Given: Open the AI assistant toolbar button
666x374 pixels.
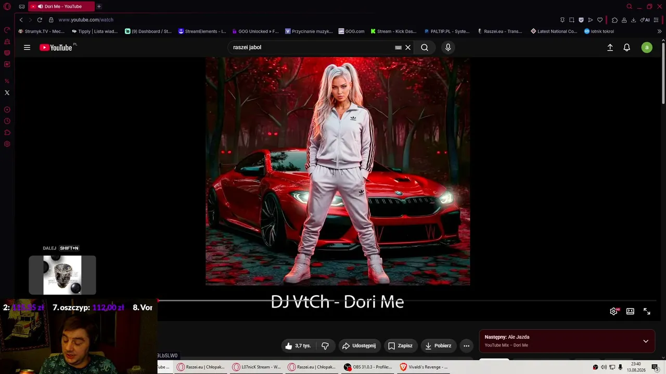Looking at the screenshot, I should tap(645, 20).
